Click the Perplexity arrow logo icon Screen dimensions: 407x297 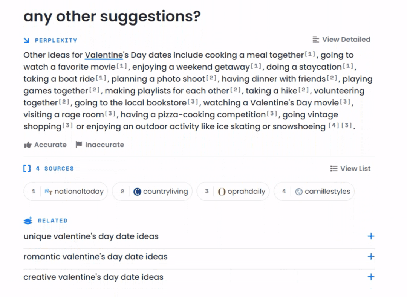(x=26, y=40)
